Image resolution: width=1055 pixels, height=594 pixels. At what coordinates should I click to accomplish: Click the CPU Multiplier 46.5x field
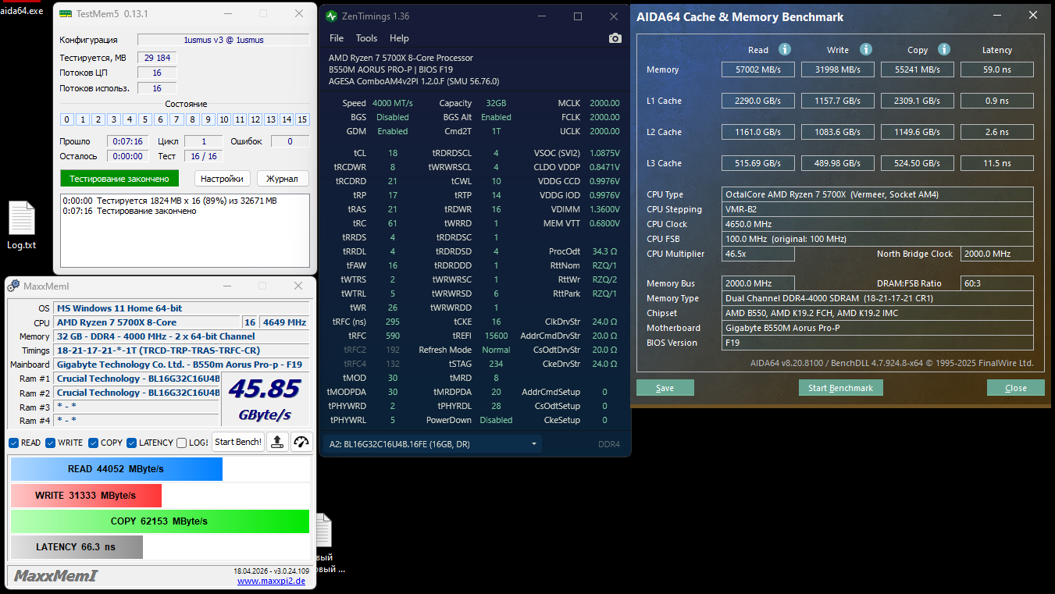pos(757,254)
